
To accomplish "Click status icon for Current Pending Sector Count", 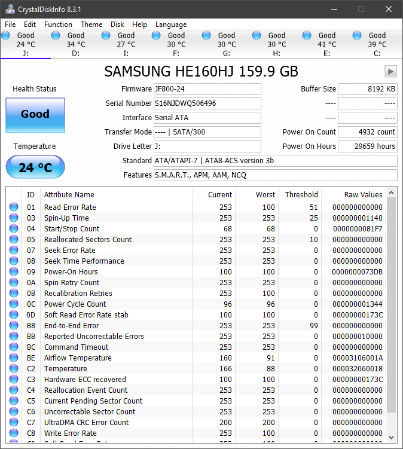I will pos(14,401).
